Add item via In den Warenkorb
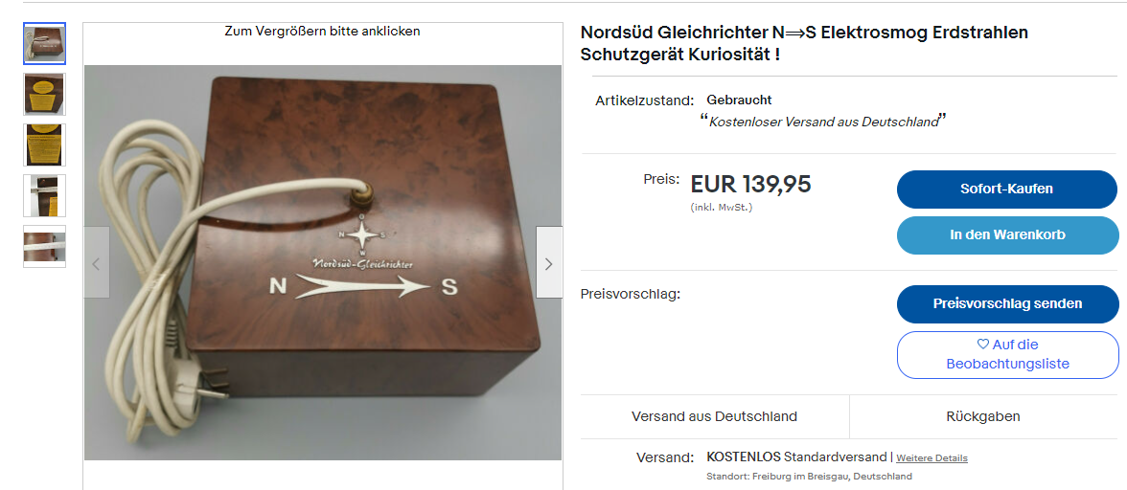The width and height of the screenshot is (1127, 490). (1008, 235)
